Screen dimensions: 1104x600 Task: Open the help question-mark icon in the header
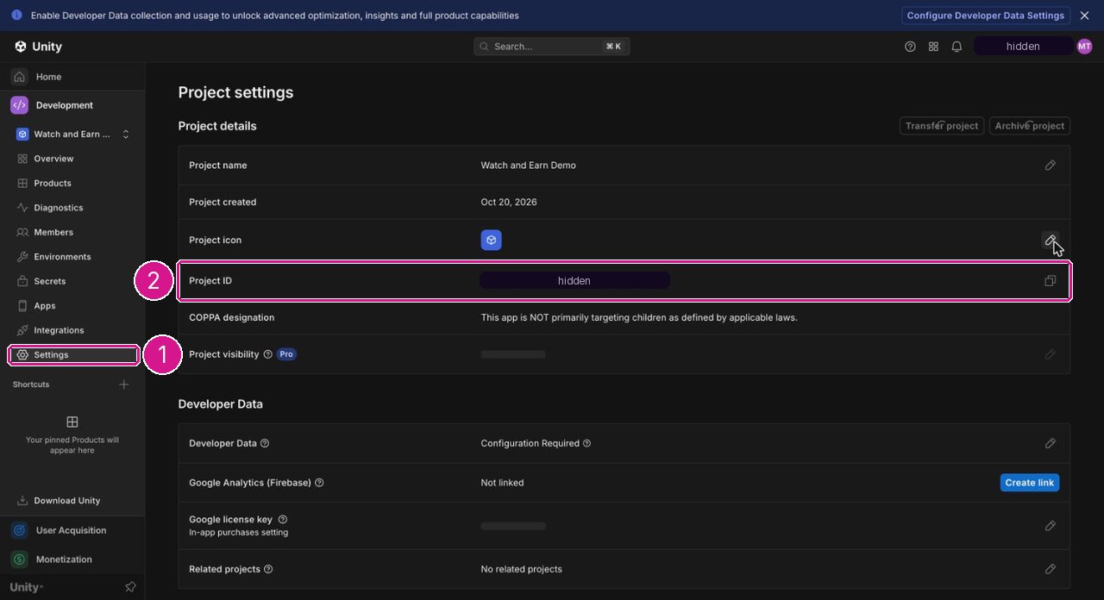coord(910,47)
